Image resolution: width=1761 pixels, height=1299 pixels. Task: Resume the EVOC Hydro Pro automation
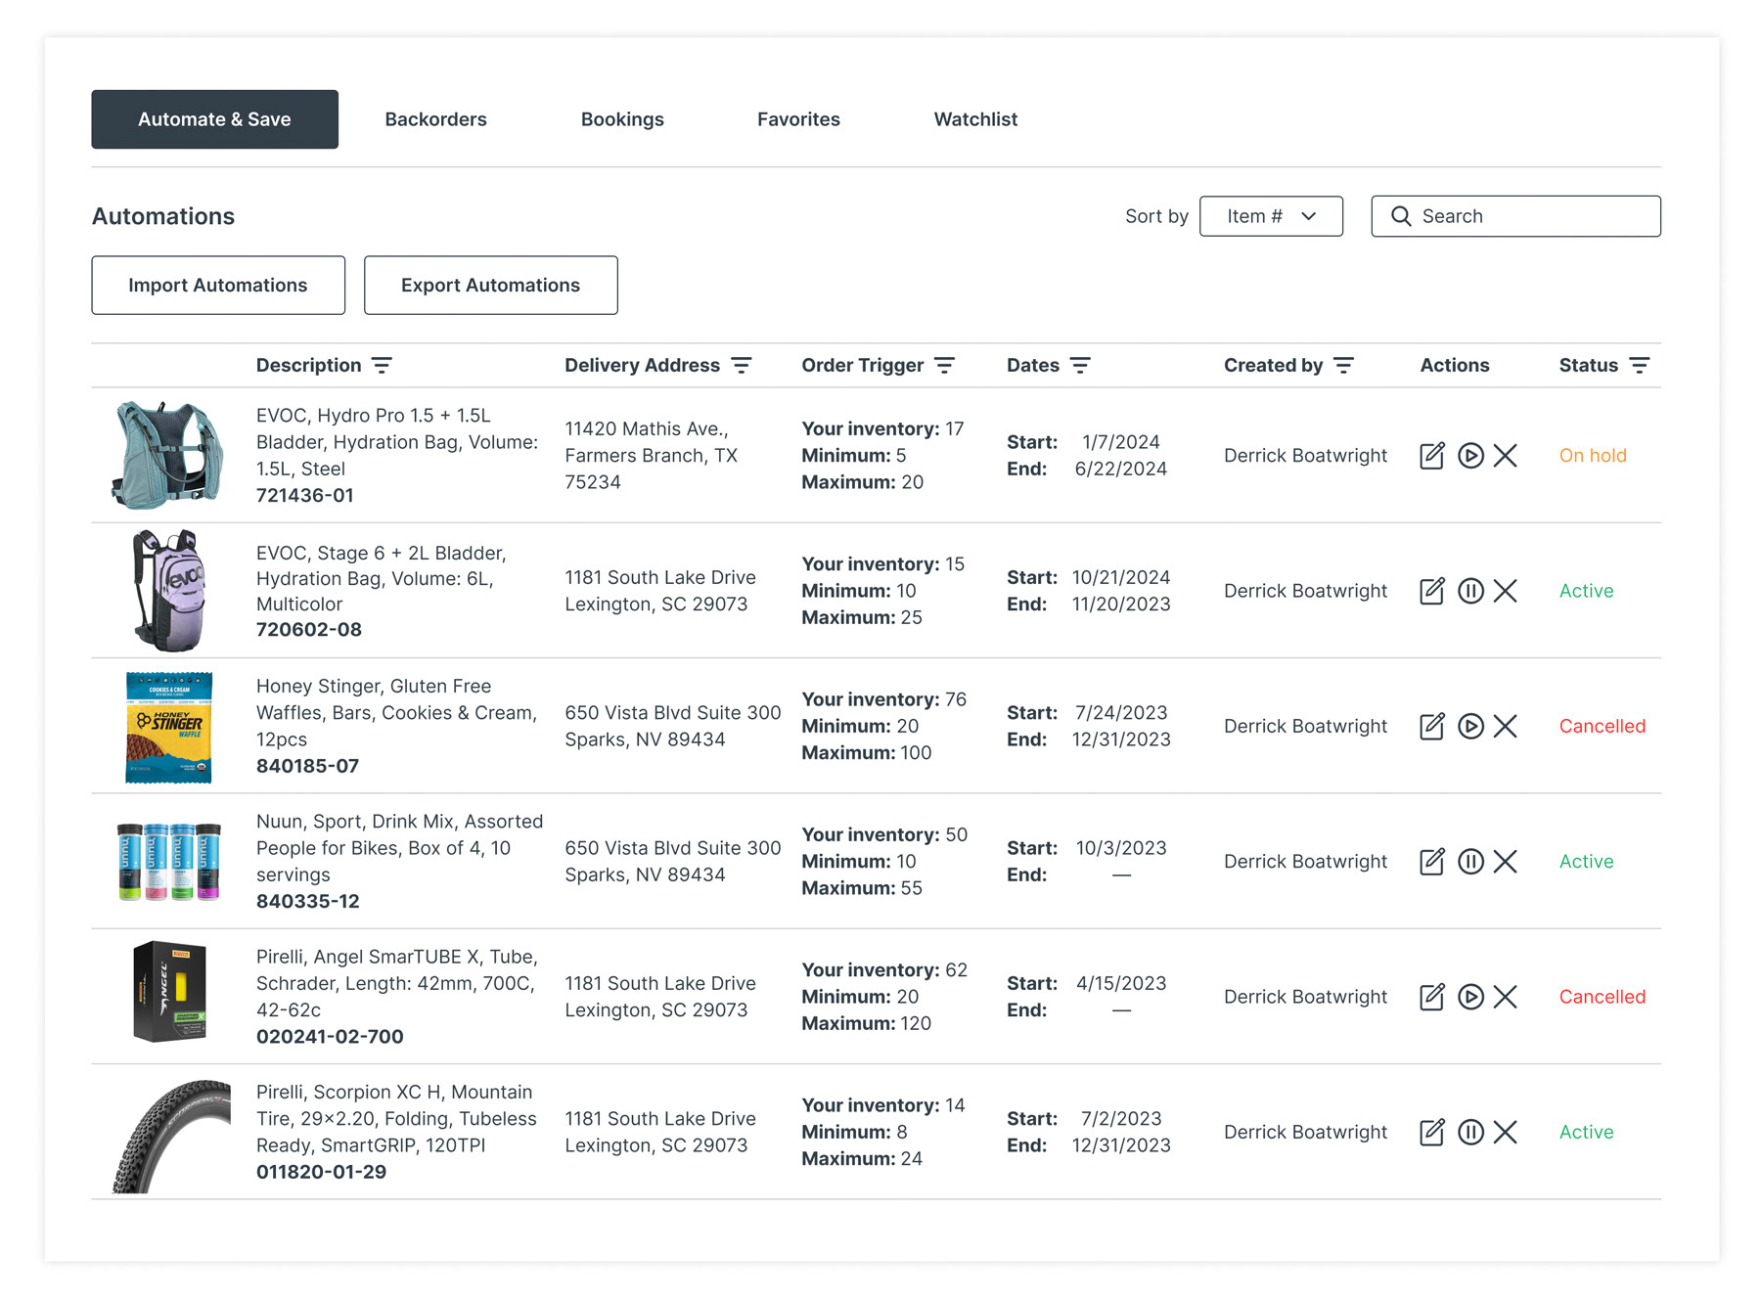(x=1470, y=456)
